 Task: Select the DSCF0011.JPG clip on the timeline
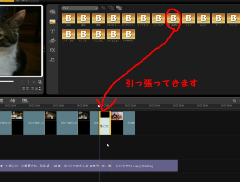click(x=34, y=123)
